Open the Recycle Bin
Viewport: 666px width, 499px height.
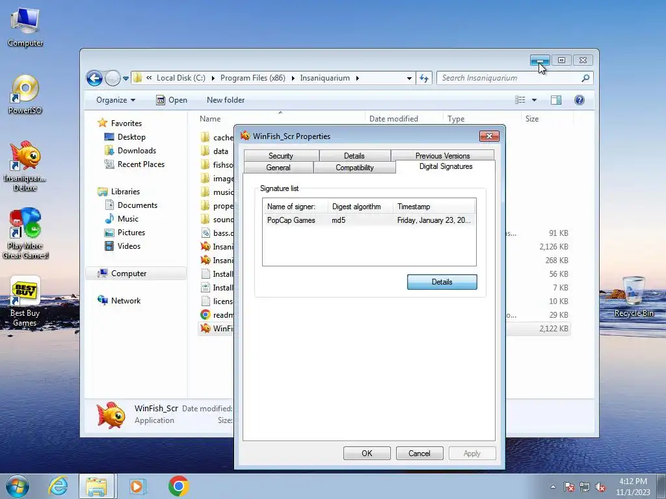[x=633, y=296]
